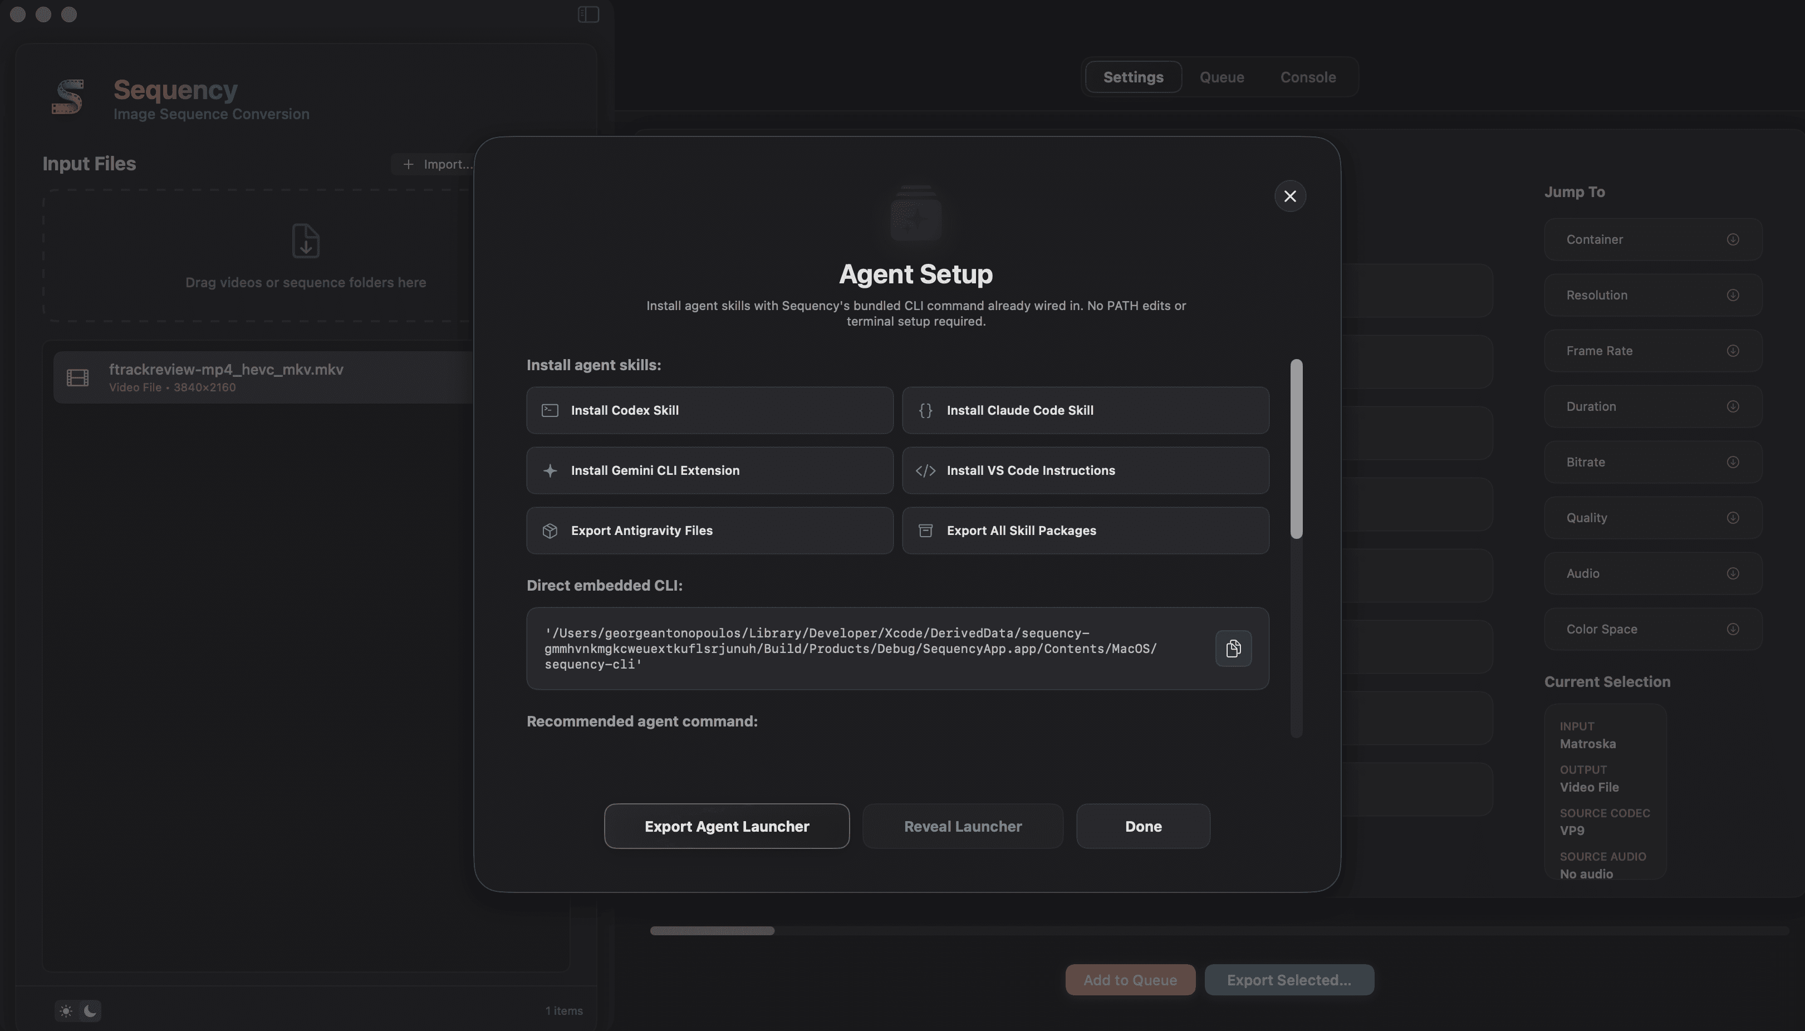Click the embedded CLI path text
Screen dimensions: 1805x1031
coord(851,649)
